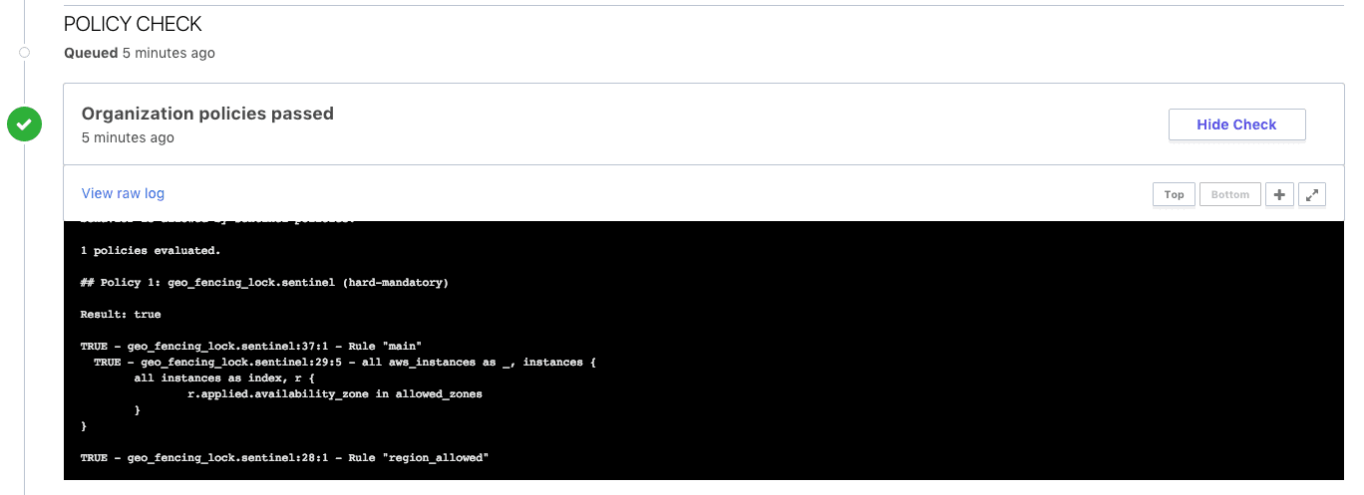Click the "Result: true" log line

120,315
